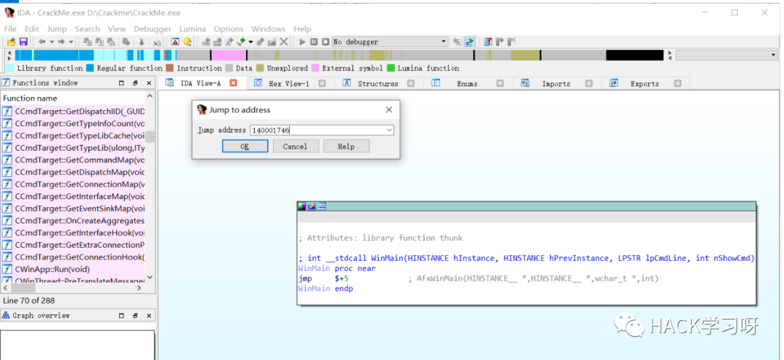Screen dimensions: 784x360
Task: Click the yellow circle toolbar icon
Action: point(187,42)
